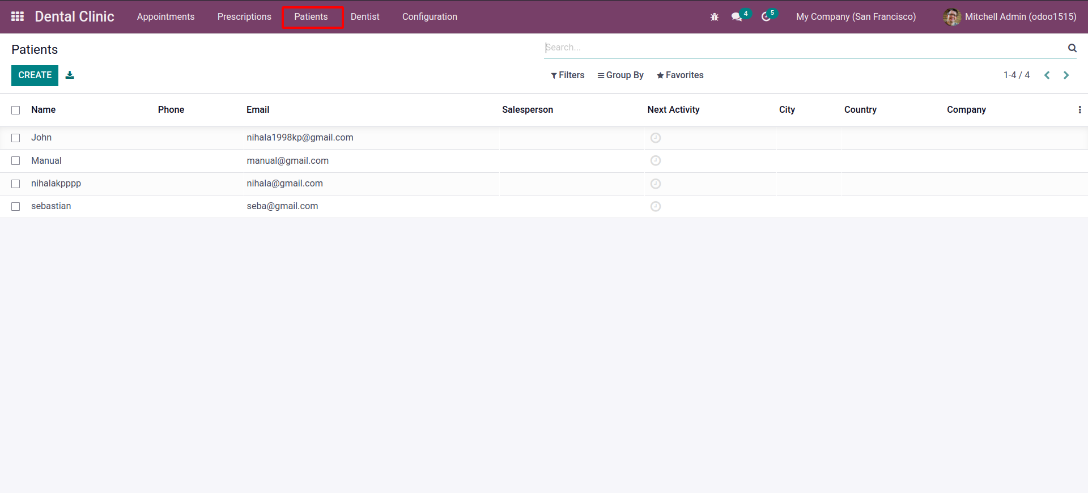This screenshot has width=1088, height=493.
Task: Sort by City column header
Action: click(787, 110)
